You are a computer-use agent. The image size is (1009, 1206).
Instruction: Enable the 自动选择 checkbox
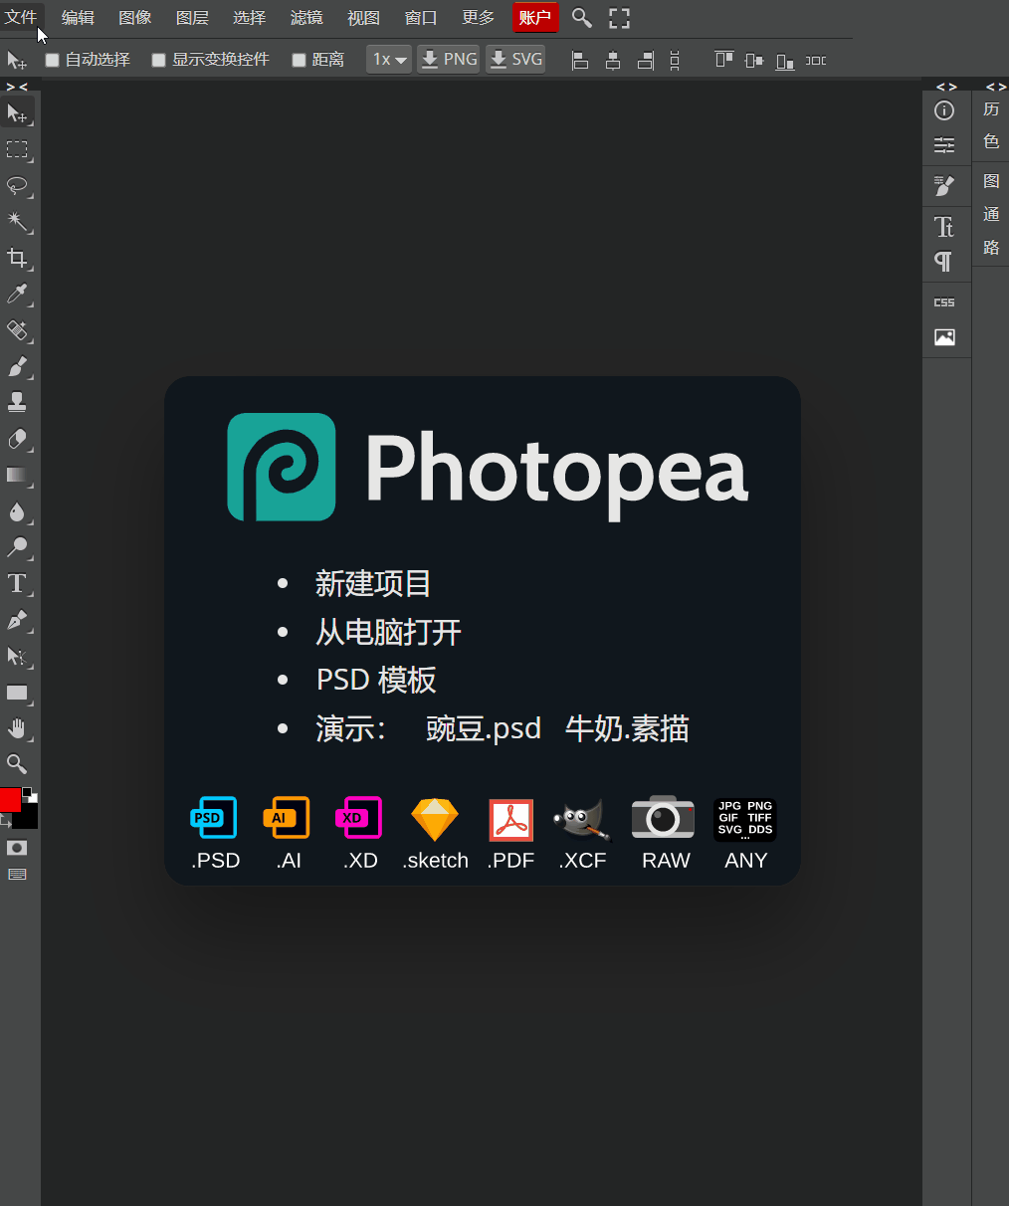click(53, 60)
